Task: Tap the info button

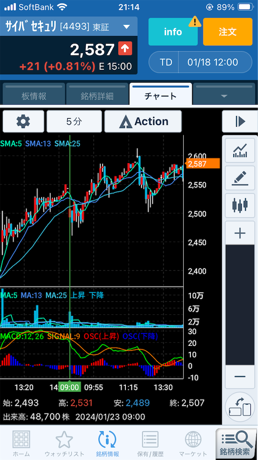Action: click(x=173, y=32)
